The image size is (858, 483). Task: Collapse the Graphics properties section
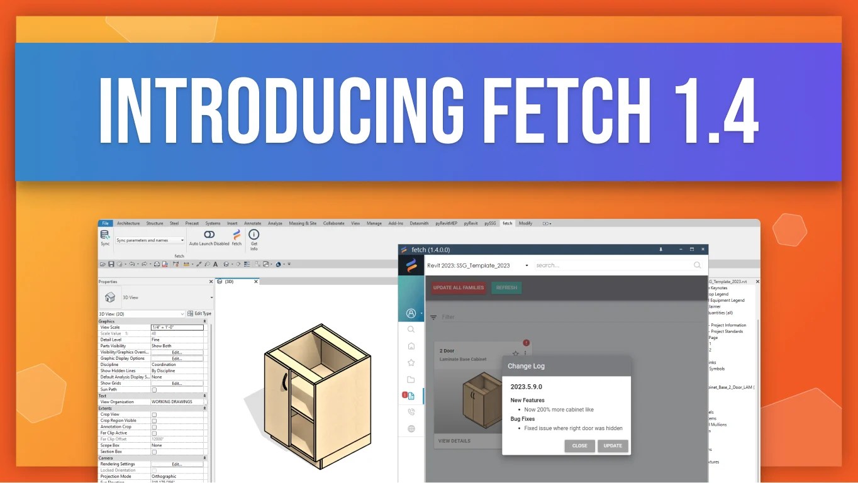(204, 321)
